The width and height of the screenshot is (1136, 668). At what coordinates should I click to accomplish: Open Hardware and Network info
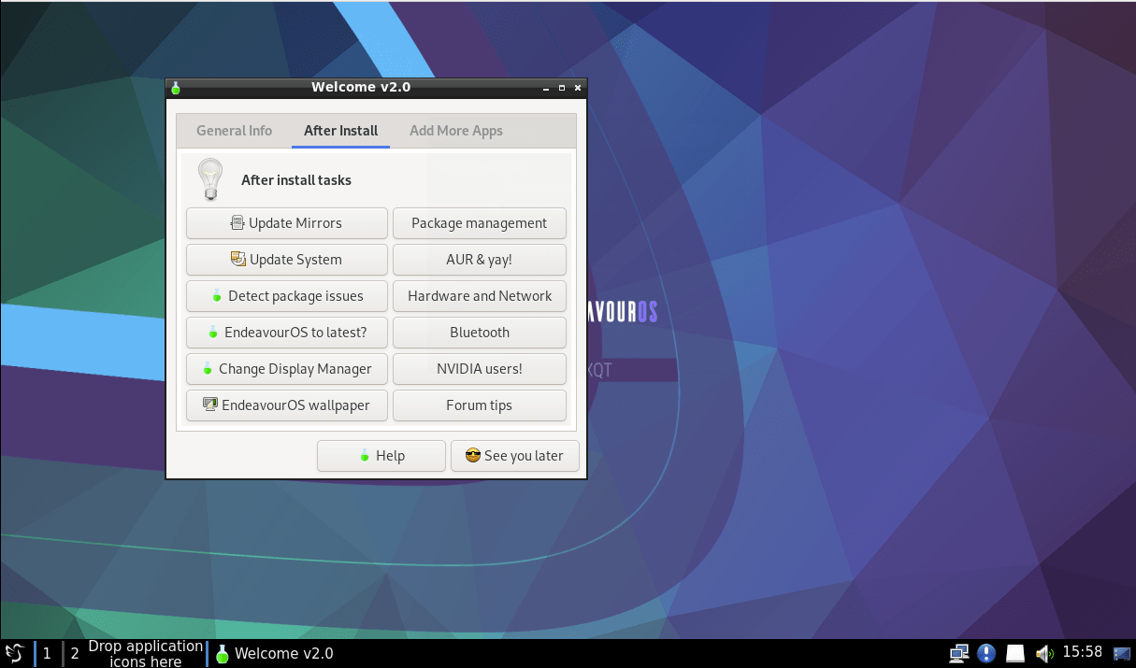(480, 296)
